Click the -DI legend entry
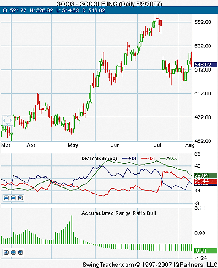The image size is (218, 268). (148, 158)
